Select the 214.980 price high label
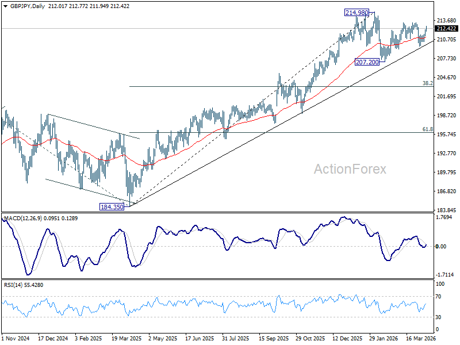This screenshot has width=460, height=345. coord(356,13)
